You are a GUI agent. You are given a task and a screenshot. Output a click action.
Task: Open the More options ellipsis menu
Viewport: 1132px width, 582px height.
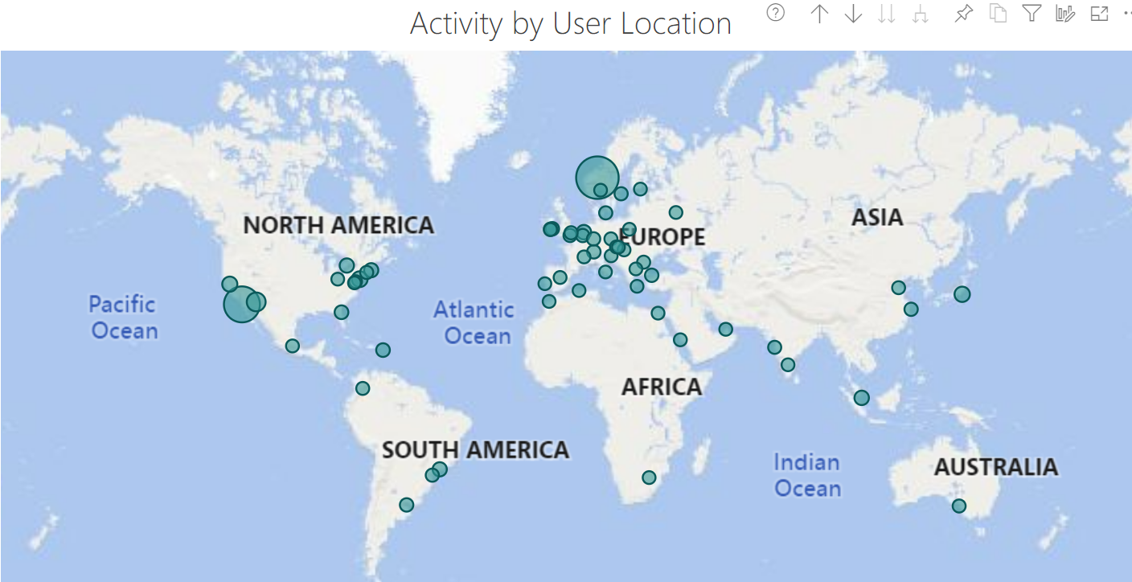point(1126,14)
